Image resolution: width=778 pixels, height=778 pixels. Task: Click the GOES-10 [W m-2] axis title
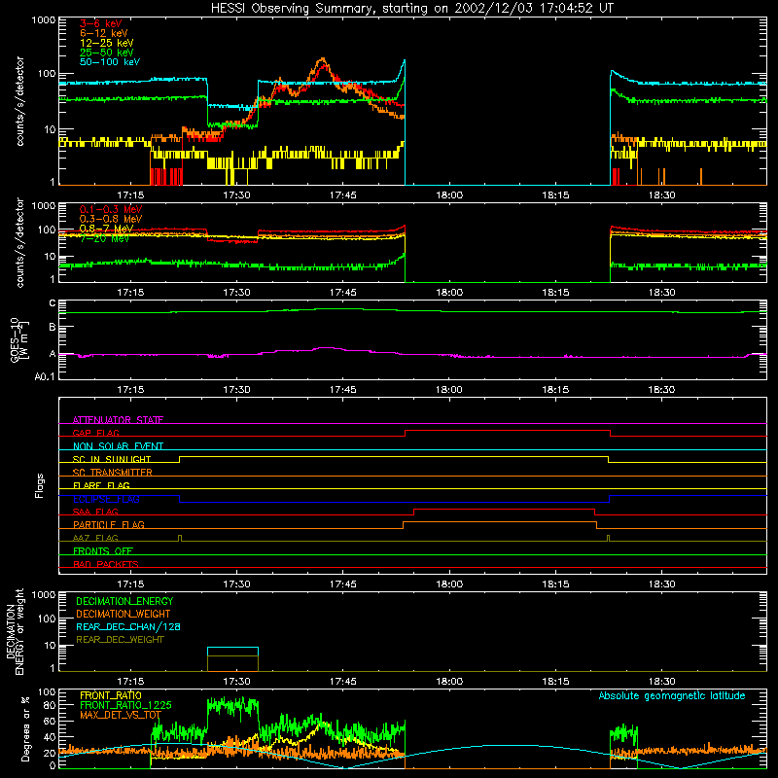tap(19, 340)
